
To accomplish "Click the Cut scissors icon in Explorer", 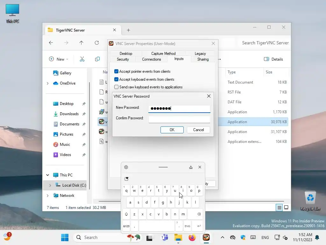I will (82, 59).
